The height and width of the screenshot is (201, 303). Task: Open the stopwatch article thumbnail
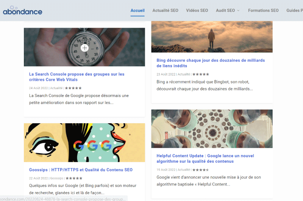tap(84, 47)
